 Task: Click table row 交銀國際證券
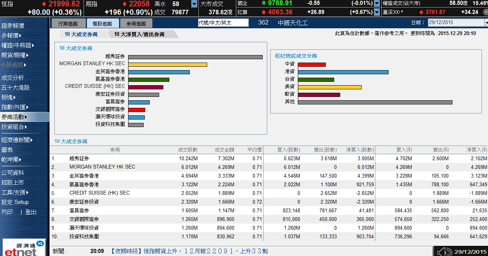(x=269, y=219)
